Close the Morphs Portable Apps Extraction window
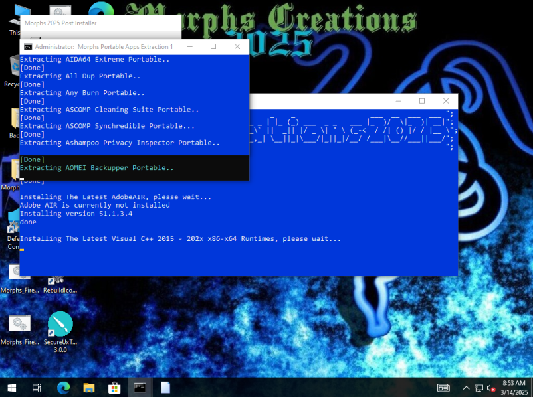Viewport: 533px width, 397px height. click(x=237, y=46)
